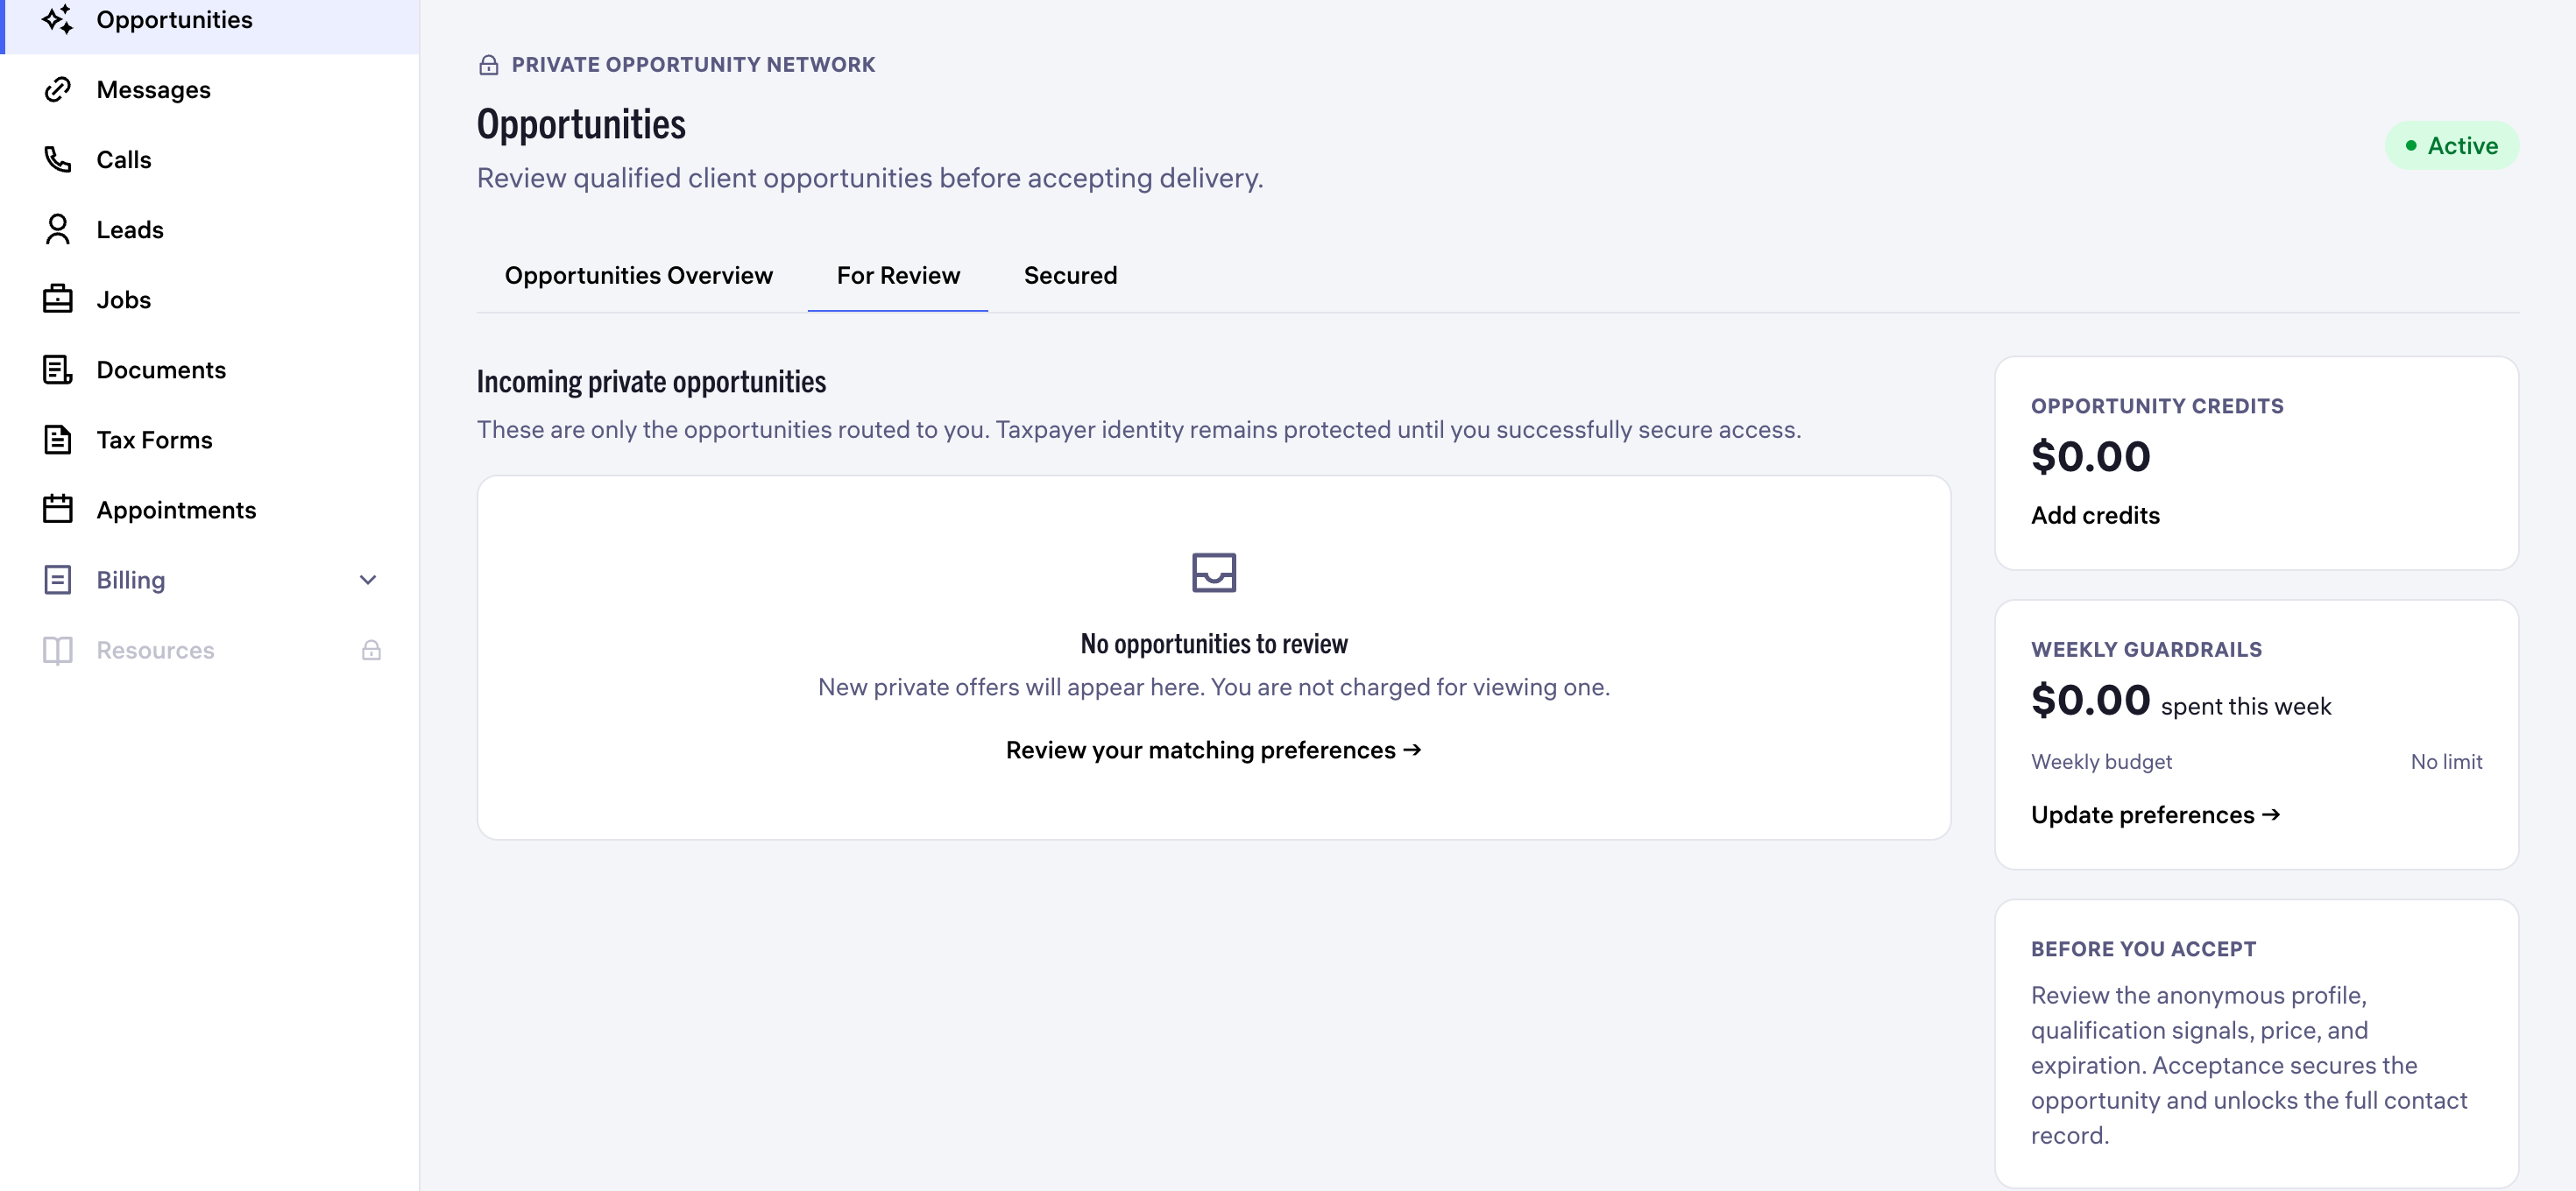
Task: Click the Opportunities page title
Action: click(581, 125)
